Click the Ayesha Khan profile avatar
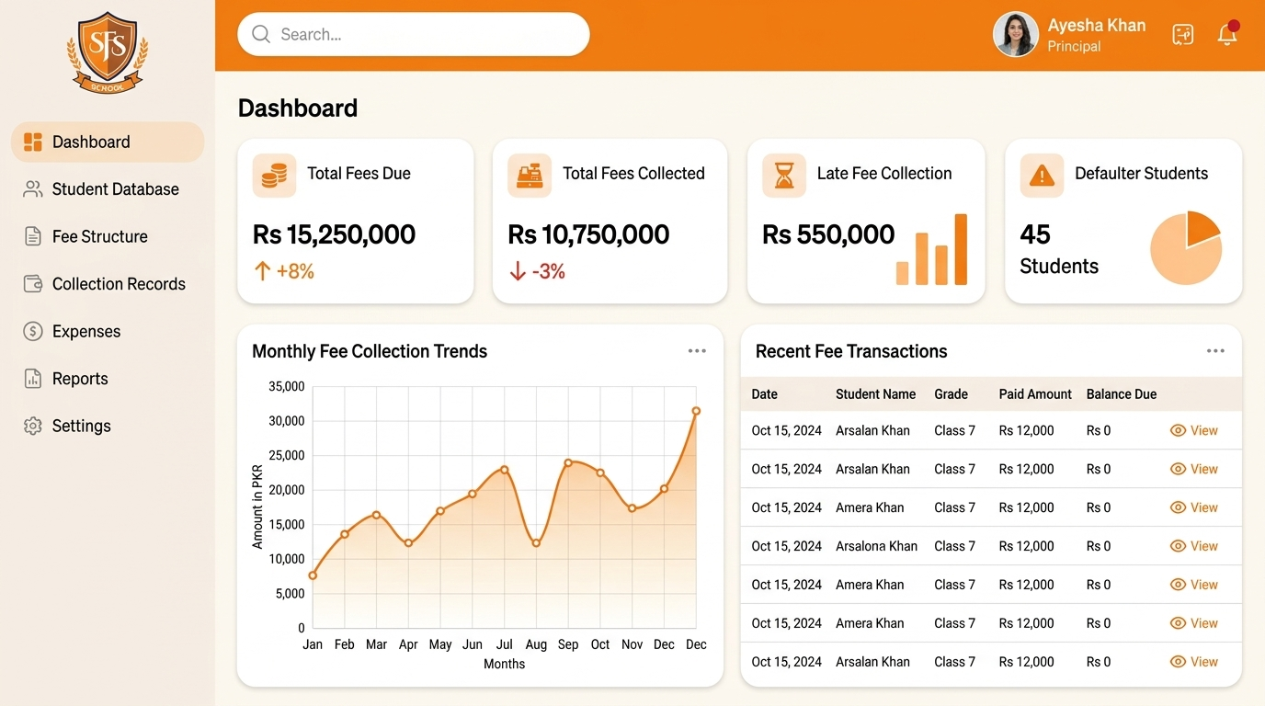This screenshot has width=1265, height=706. [x=1015, y=35]
